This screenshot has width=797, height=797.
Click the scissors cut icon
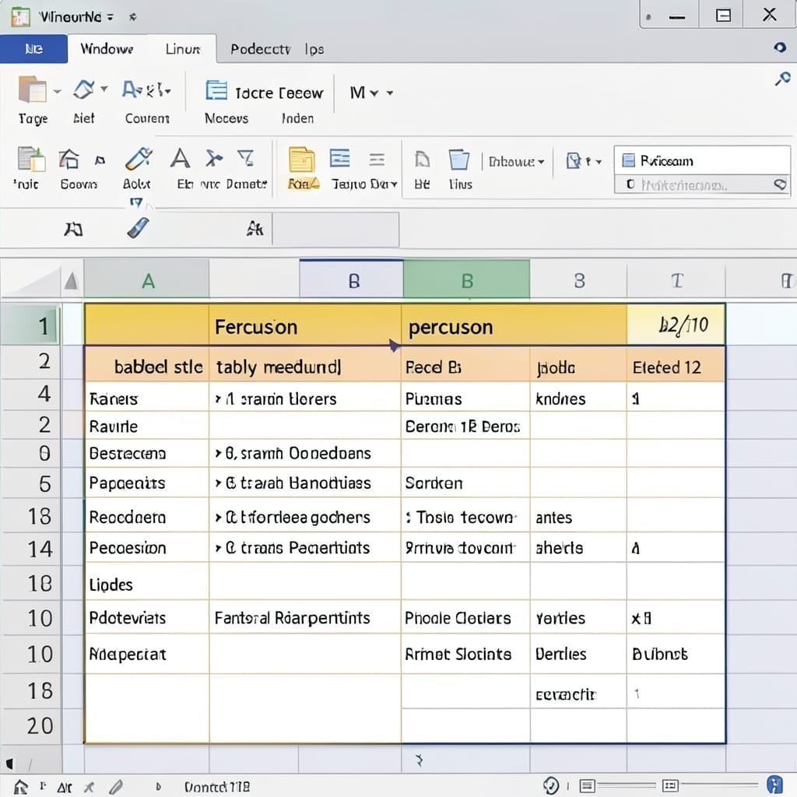[x=214, y=158]
